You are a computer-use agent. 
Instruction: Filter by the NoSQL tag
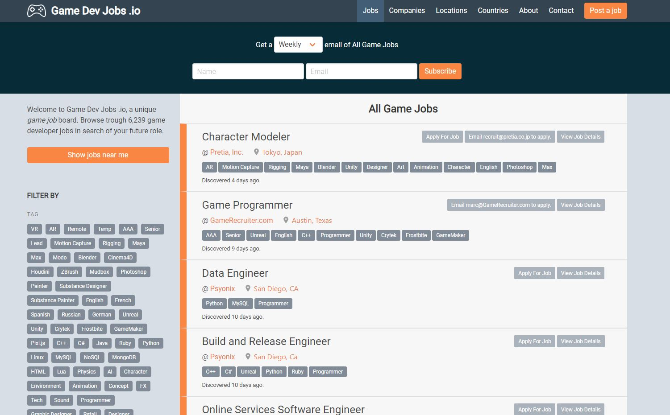92,357
